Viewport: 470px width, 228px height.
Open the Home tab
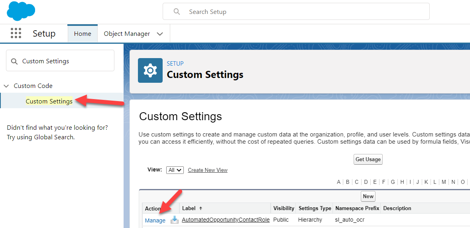[x=83, y=34]
